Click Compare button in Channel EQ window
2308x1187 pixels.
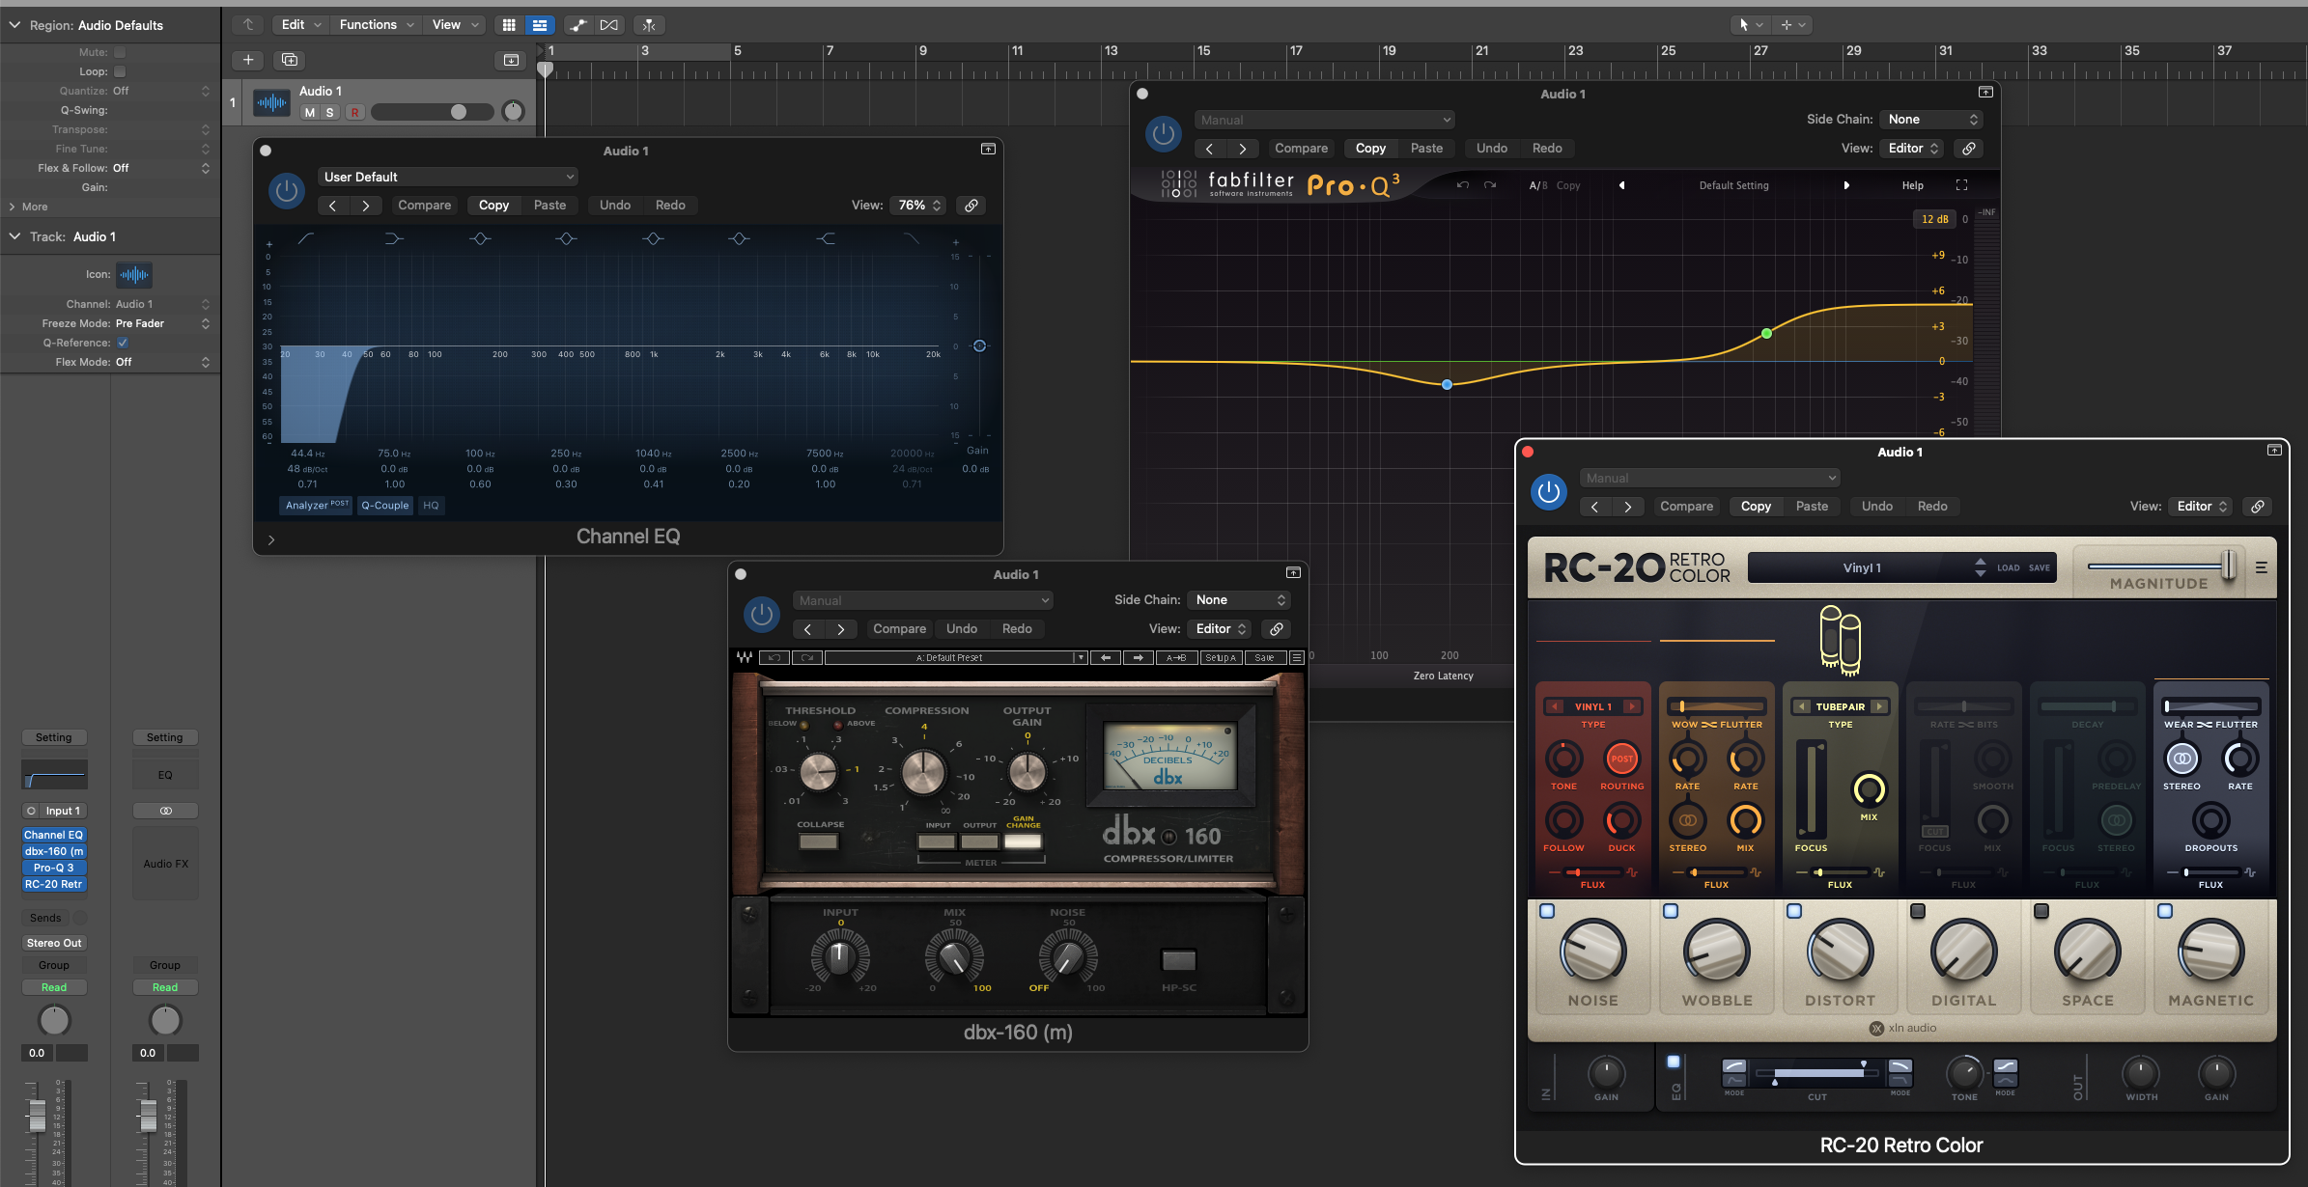[x=424, y=206]
